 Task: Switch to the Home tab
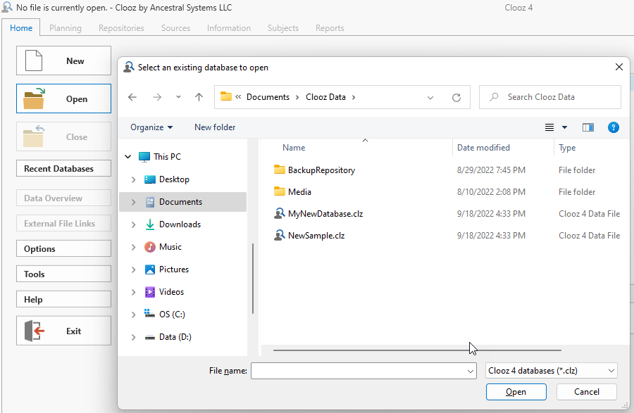point(20,28)
